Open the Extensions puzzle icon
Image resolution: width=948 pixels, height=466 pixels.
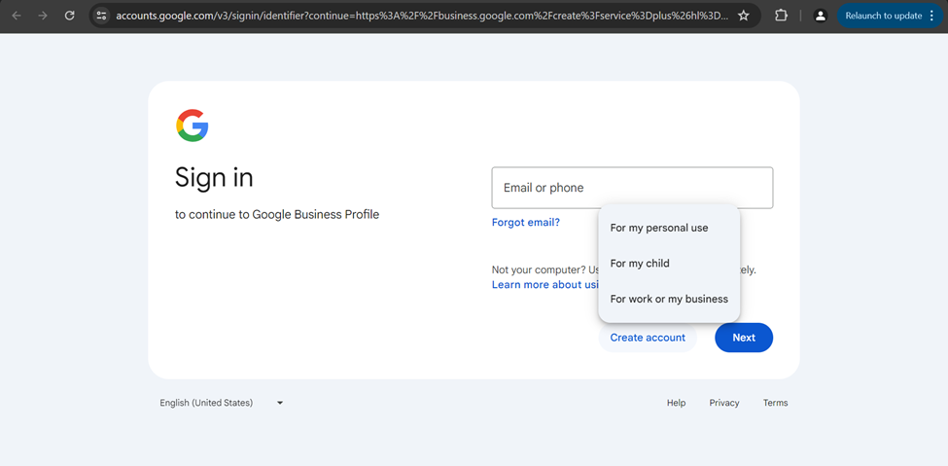781,16
